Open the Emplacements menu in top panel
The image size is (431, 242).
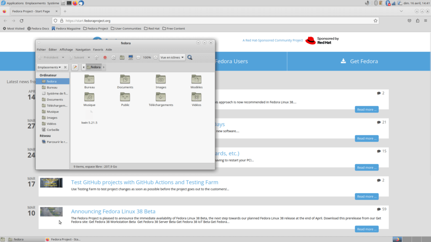click(x=35, y=3)
